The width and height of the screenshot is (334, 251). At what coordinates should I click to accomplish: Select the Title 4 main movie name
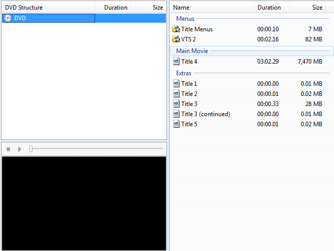(x=189, y=62)
